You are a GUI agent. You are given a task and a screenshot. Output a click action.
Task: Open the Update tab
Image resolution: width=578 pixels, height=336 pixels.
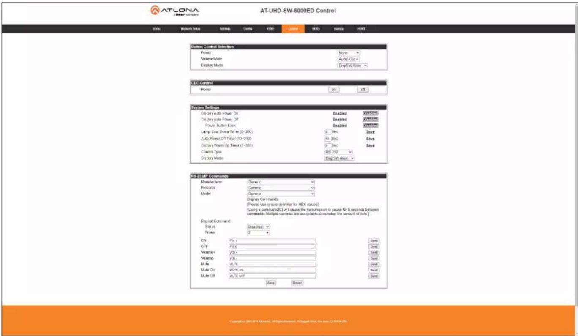point(338,29)
